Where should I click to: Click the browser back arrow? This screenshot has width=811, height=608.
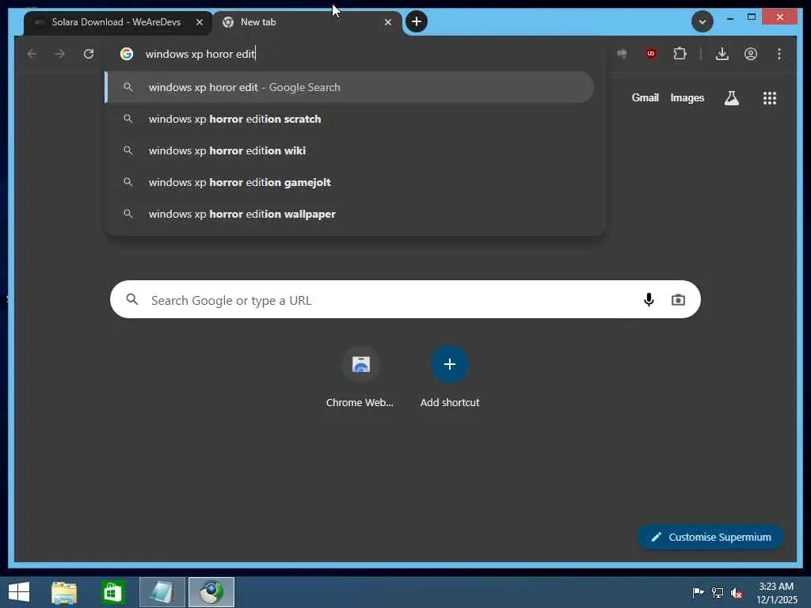click(32, 54)
